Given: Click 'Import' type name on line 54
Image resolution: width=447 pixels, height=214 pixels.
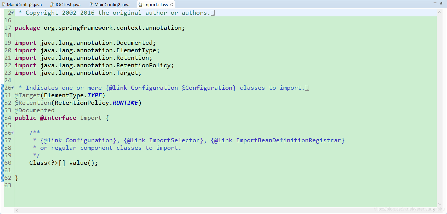Looking at the screenshot, I should click(x=91, y=118).
